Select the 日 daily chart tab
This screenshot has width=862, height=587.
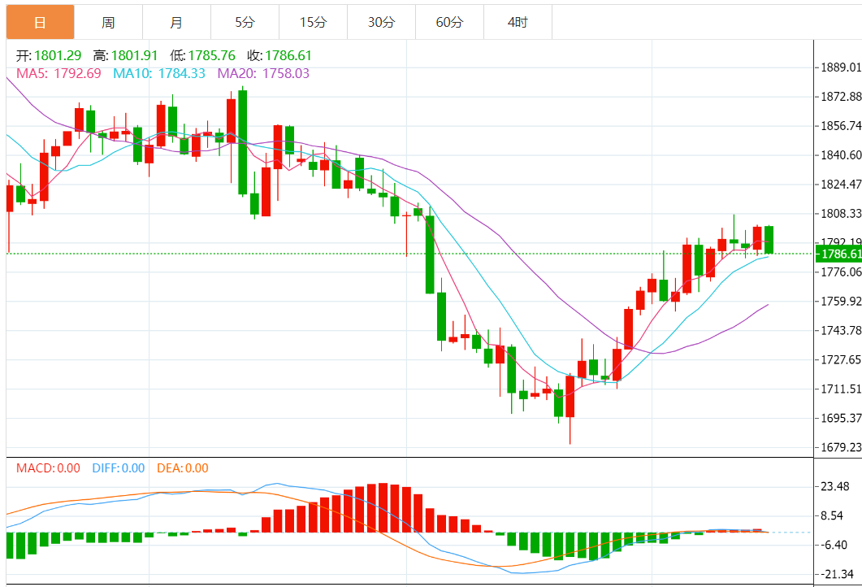pyautogui.click(x=40, y=23)
